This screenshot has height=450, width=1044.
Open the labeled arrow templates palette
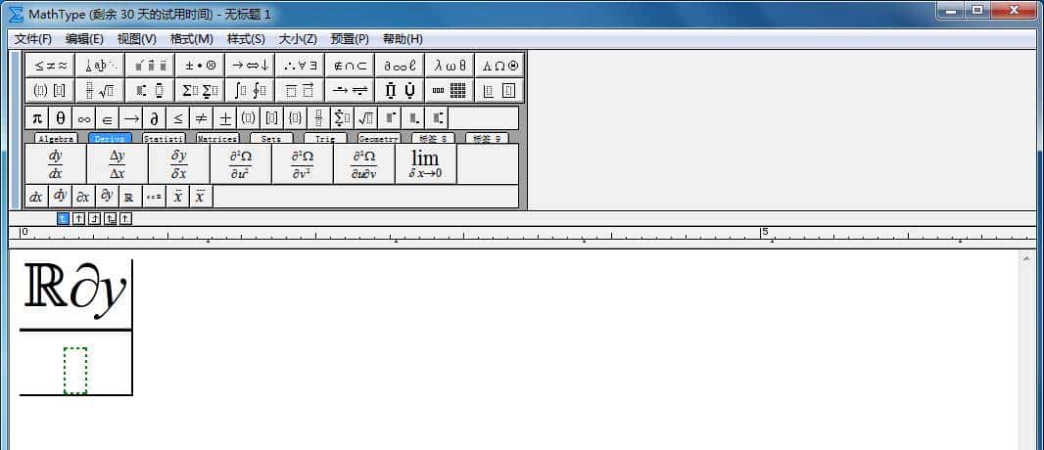point(350,90)
